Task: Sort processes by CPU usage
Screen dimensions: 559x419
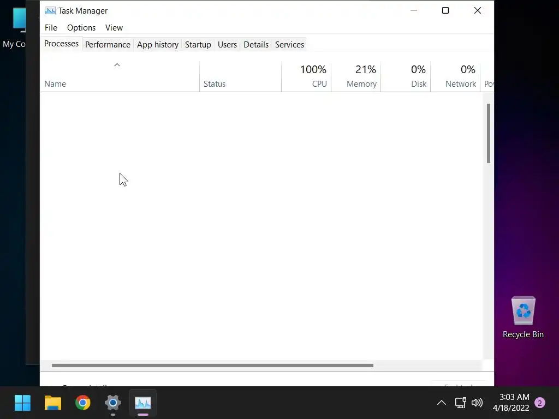Action: 306,76
